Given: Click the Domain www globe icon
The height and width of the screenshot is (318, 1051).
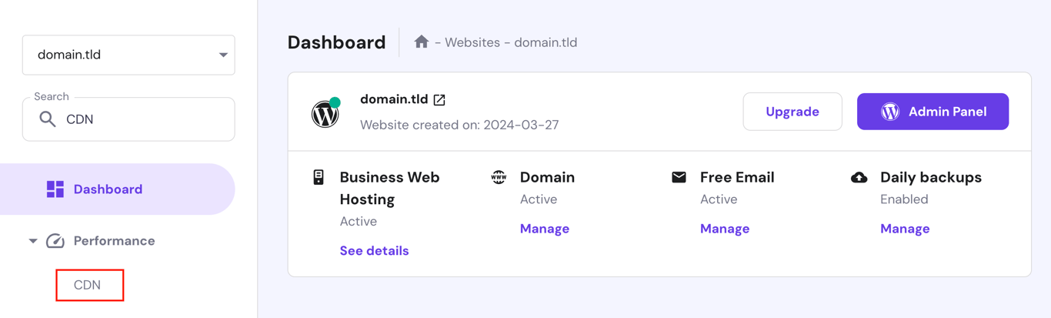Looking at the screenshot, I should click(499, 177).
